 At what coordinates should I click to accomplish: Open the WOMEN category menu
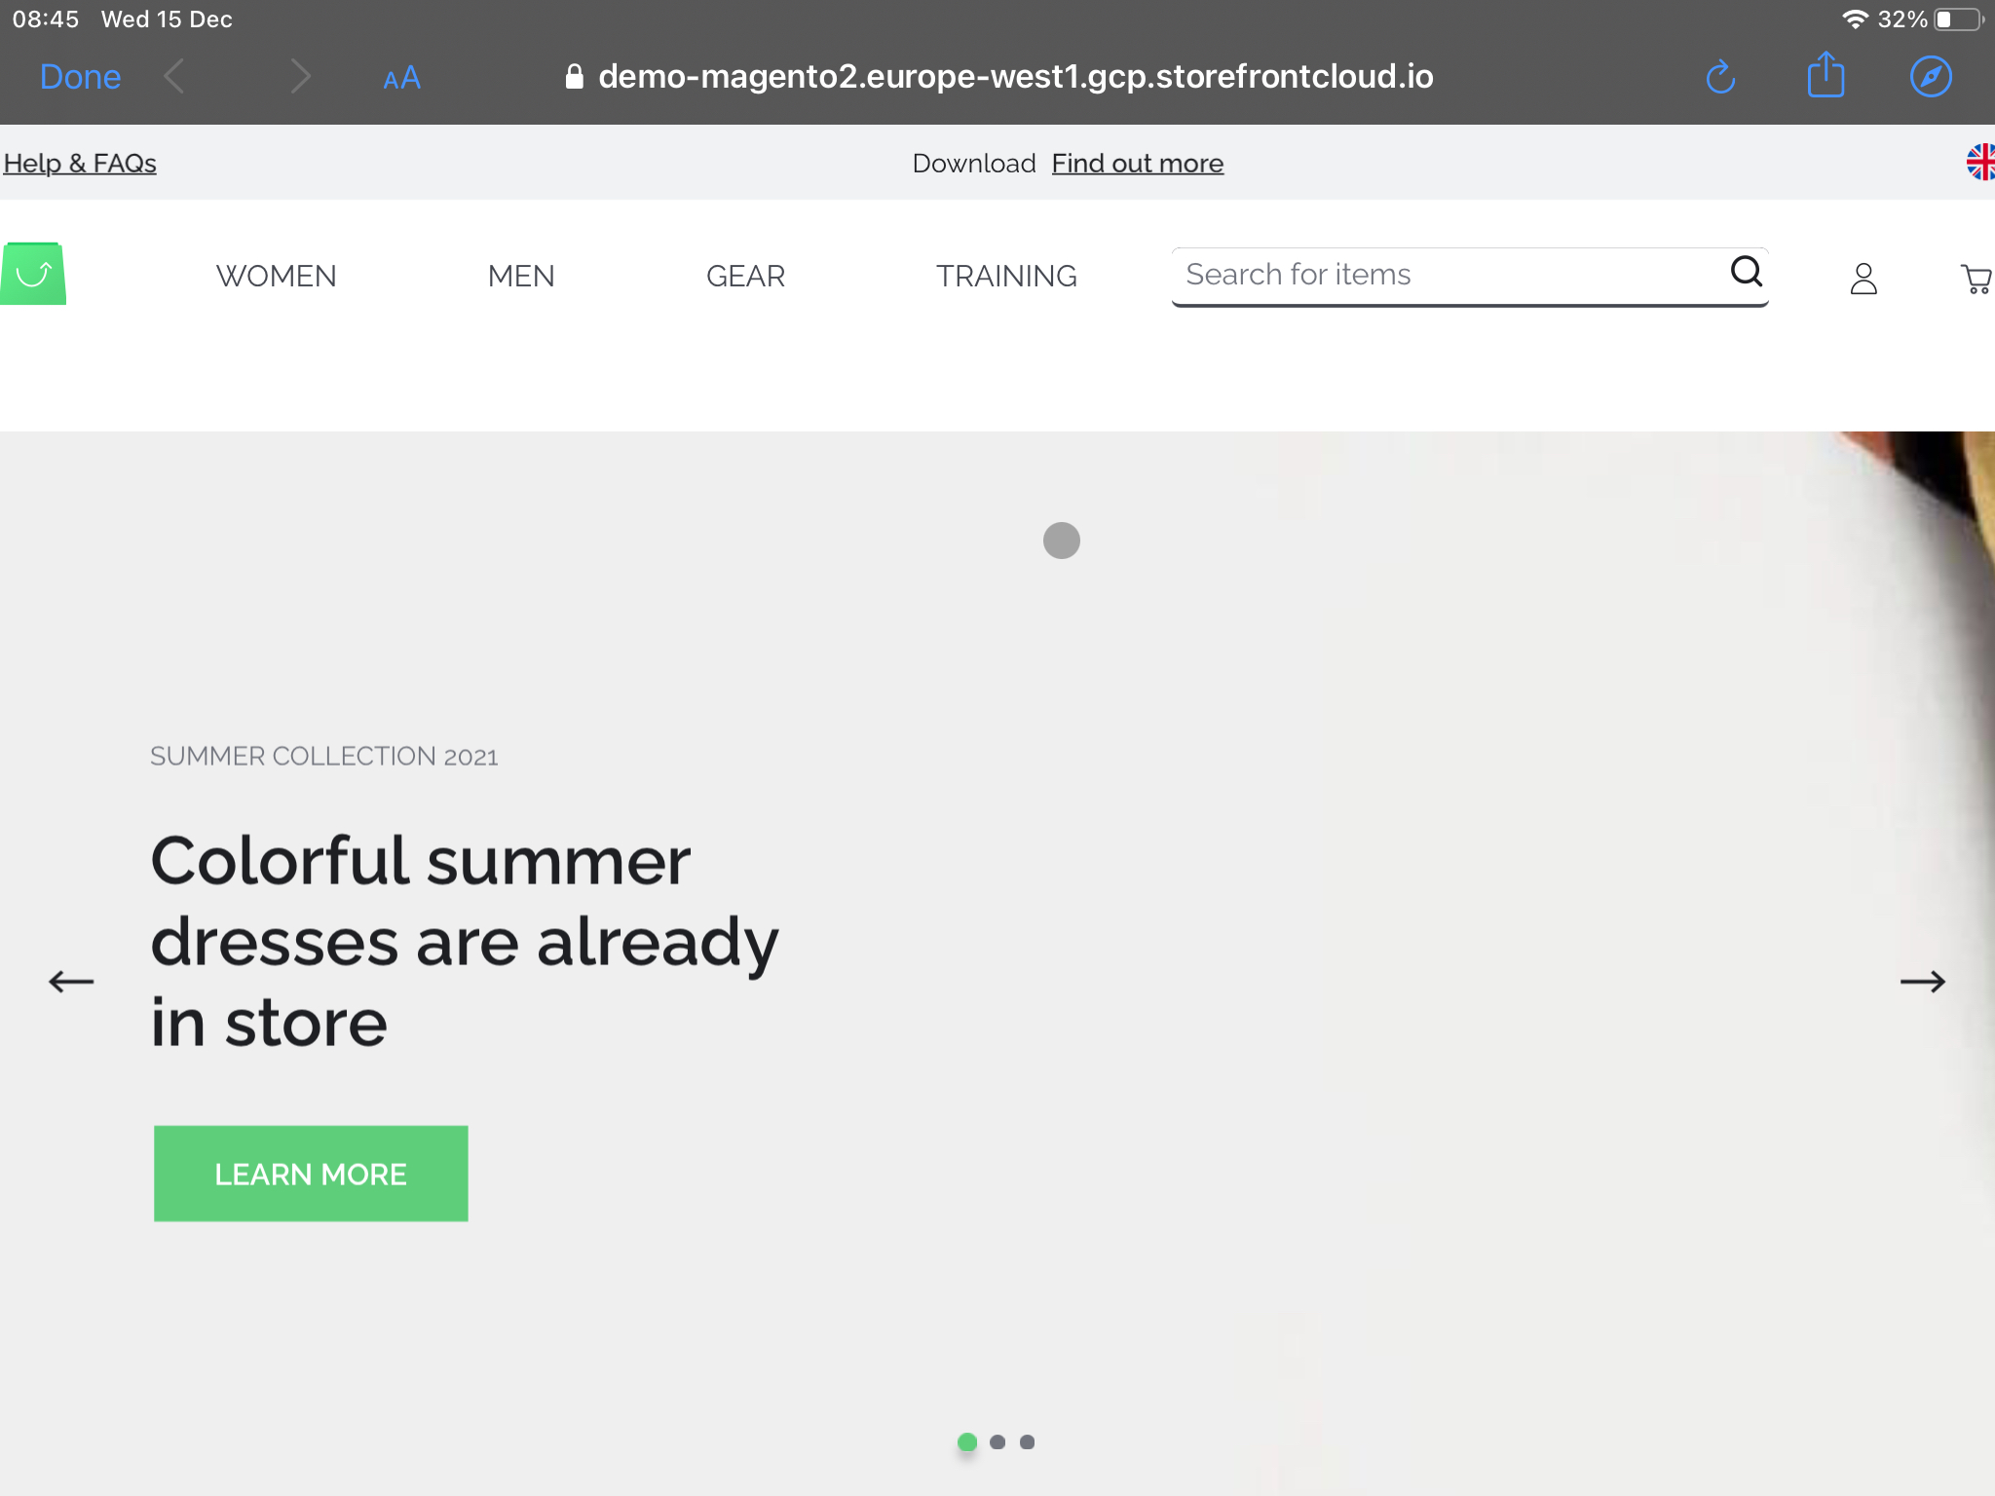click(x=276, y=277)
